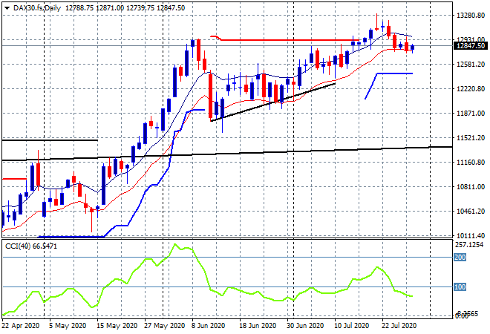The height and width of the screenshot is (334, 490).
Task: Click the 15 May 2020 date label
Action: pos(117,326)
